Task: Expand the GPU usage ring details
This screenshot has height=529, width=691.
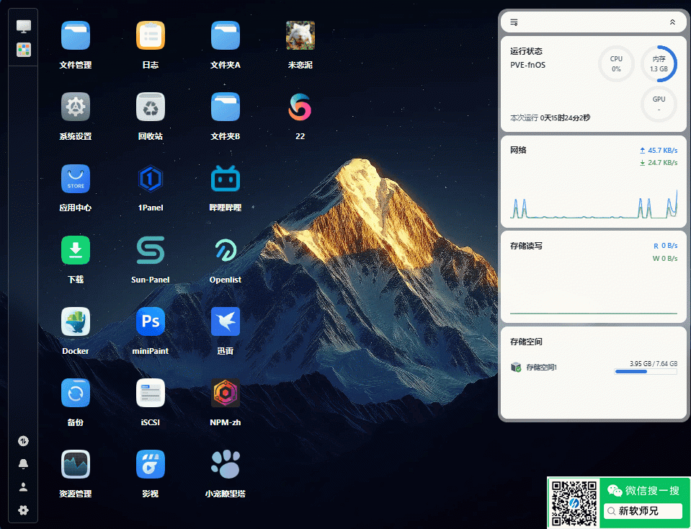Action: coord(659,105)
